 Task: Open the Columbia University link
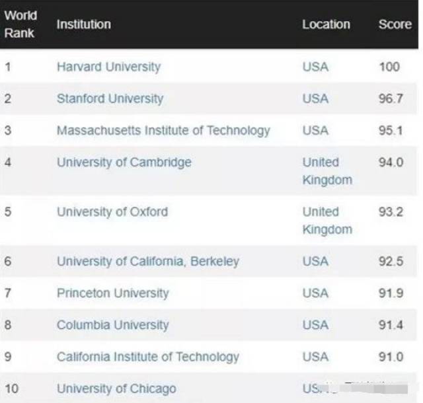coord(112,324)
